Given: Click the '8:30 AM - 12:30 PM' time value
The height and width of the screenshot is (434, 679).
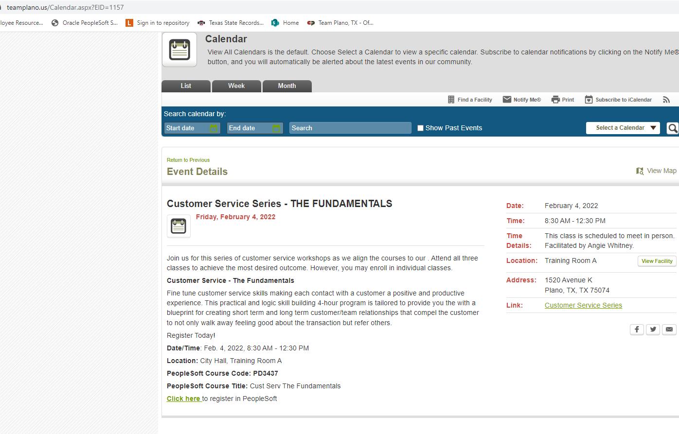Looking at the screenshot, I should point(575,221).
